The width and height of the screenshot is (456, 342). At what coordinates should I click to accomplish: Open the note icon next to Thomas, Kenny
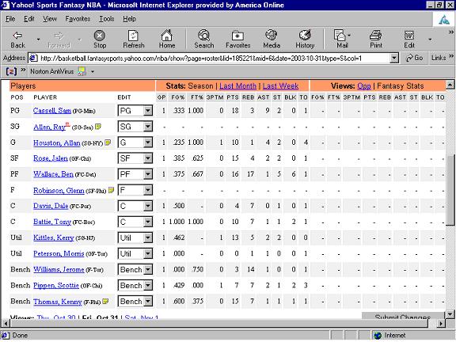click(105, 302)
